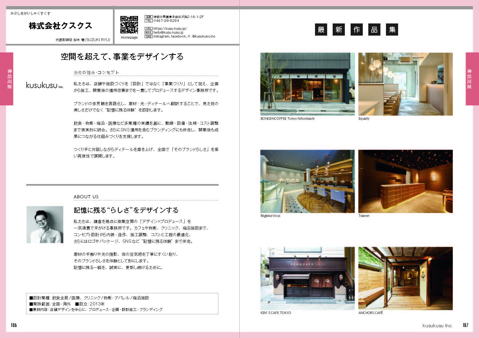
Task: Click the 集 title tile
Action: [392, 30]
